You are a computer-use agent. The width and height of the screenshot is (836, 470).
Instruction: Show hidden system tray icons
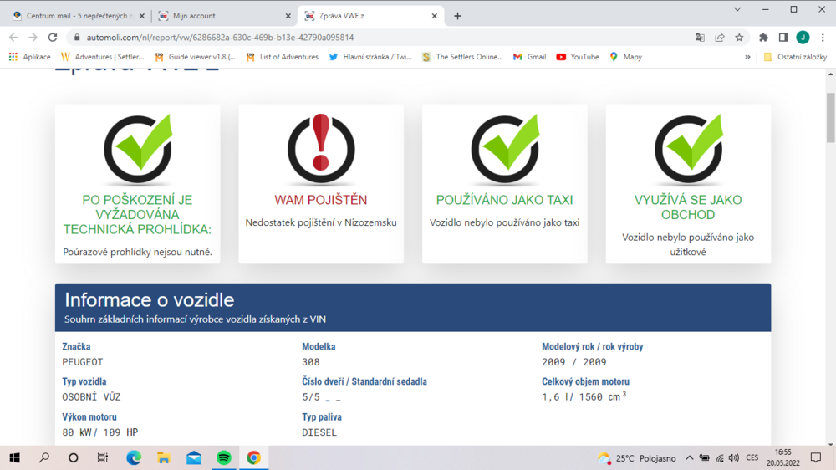(x=690, y=457)
